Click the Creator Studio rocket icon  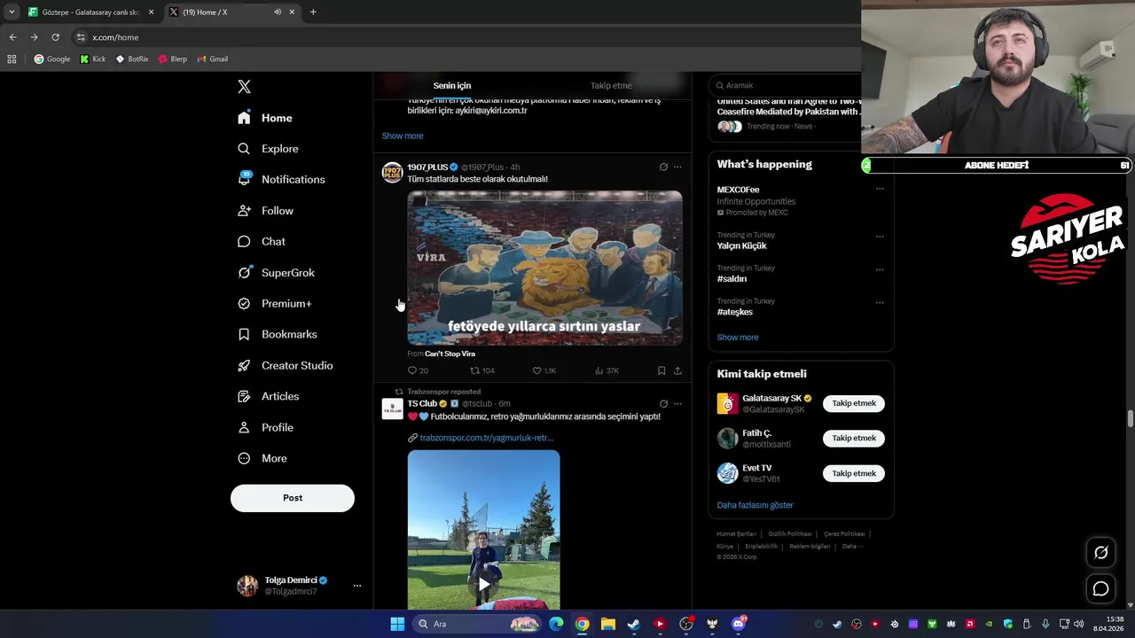(244, 365)
